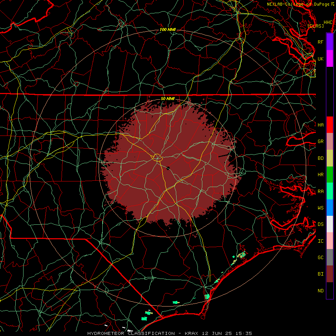Click the WS blue legend swatch
Image resolution: width=336 pixels, height=336 pixels.
(x=330, y=208)
